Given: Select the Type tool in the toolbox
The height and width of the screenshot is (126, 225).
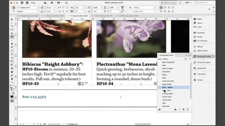Looking at the screenshot, I should tap(12, 37).
